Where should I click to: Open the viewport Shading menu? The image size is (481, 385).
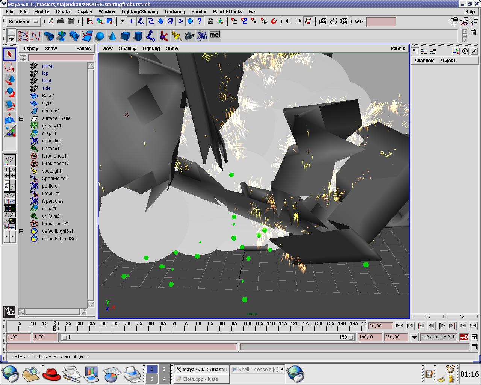128,48
